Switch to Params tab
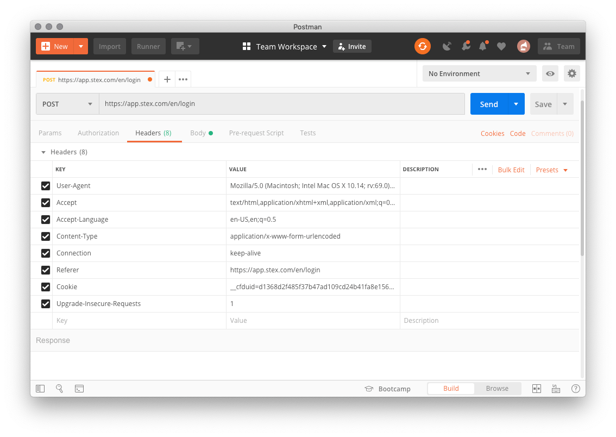 pyautogui.click(x=50, y=133)
